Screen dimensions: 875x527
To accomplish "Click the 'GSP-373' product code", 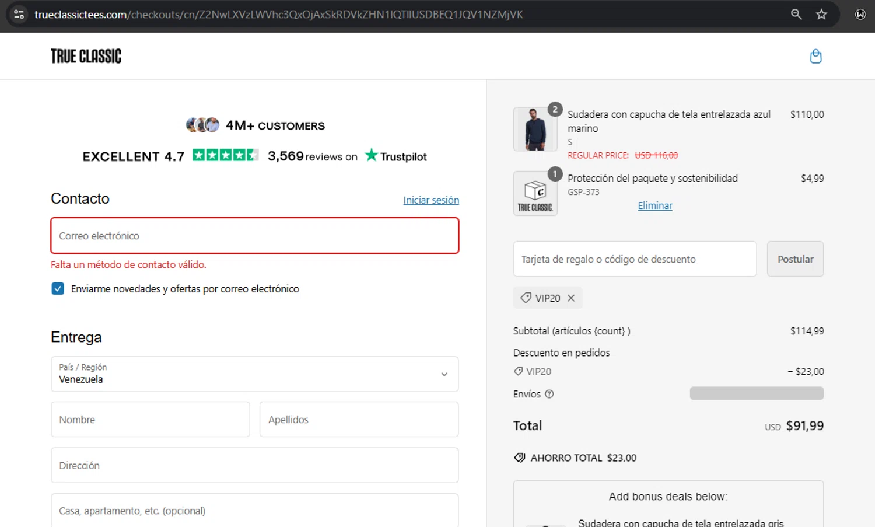I will [583, 191].
